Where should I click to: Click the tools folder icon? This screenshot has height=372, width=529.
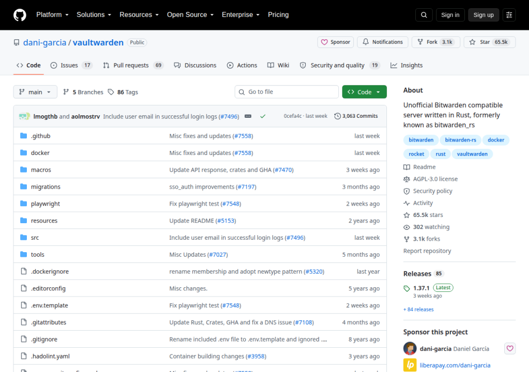click(24, 254)
